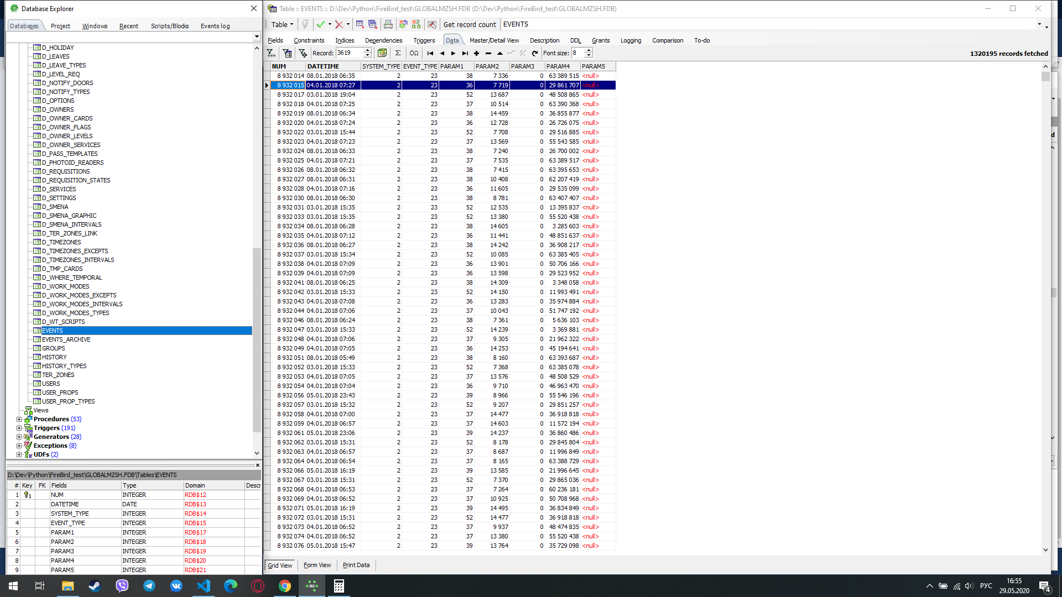
Task: Open the Windows Start menu
Action: tap(13, 586)
